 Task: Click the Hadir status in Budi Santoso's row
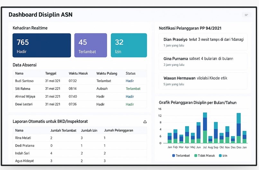point(130,81)
